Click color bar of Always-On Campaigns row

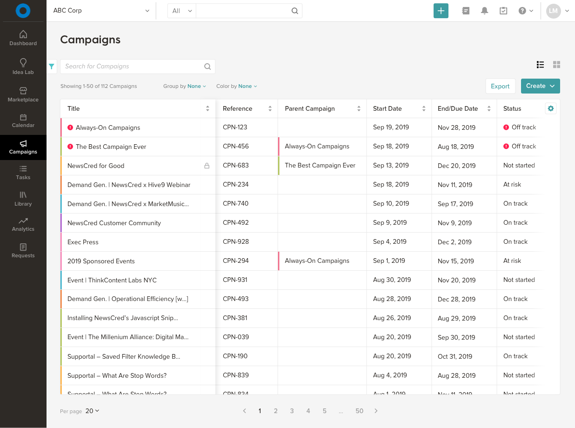(61, 127)
